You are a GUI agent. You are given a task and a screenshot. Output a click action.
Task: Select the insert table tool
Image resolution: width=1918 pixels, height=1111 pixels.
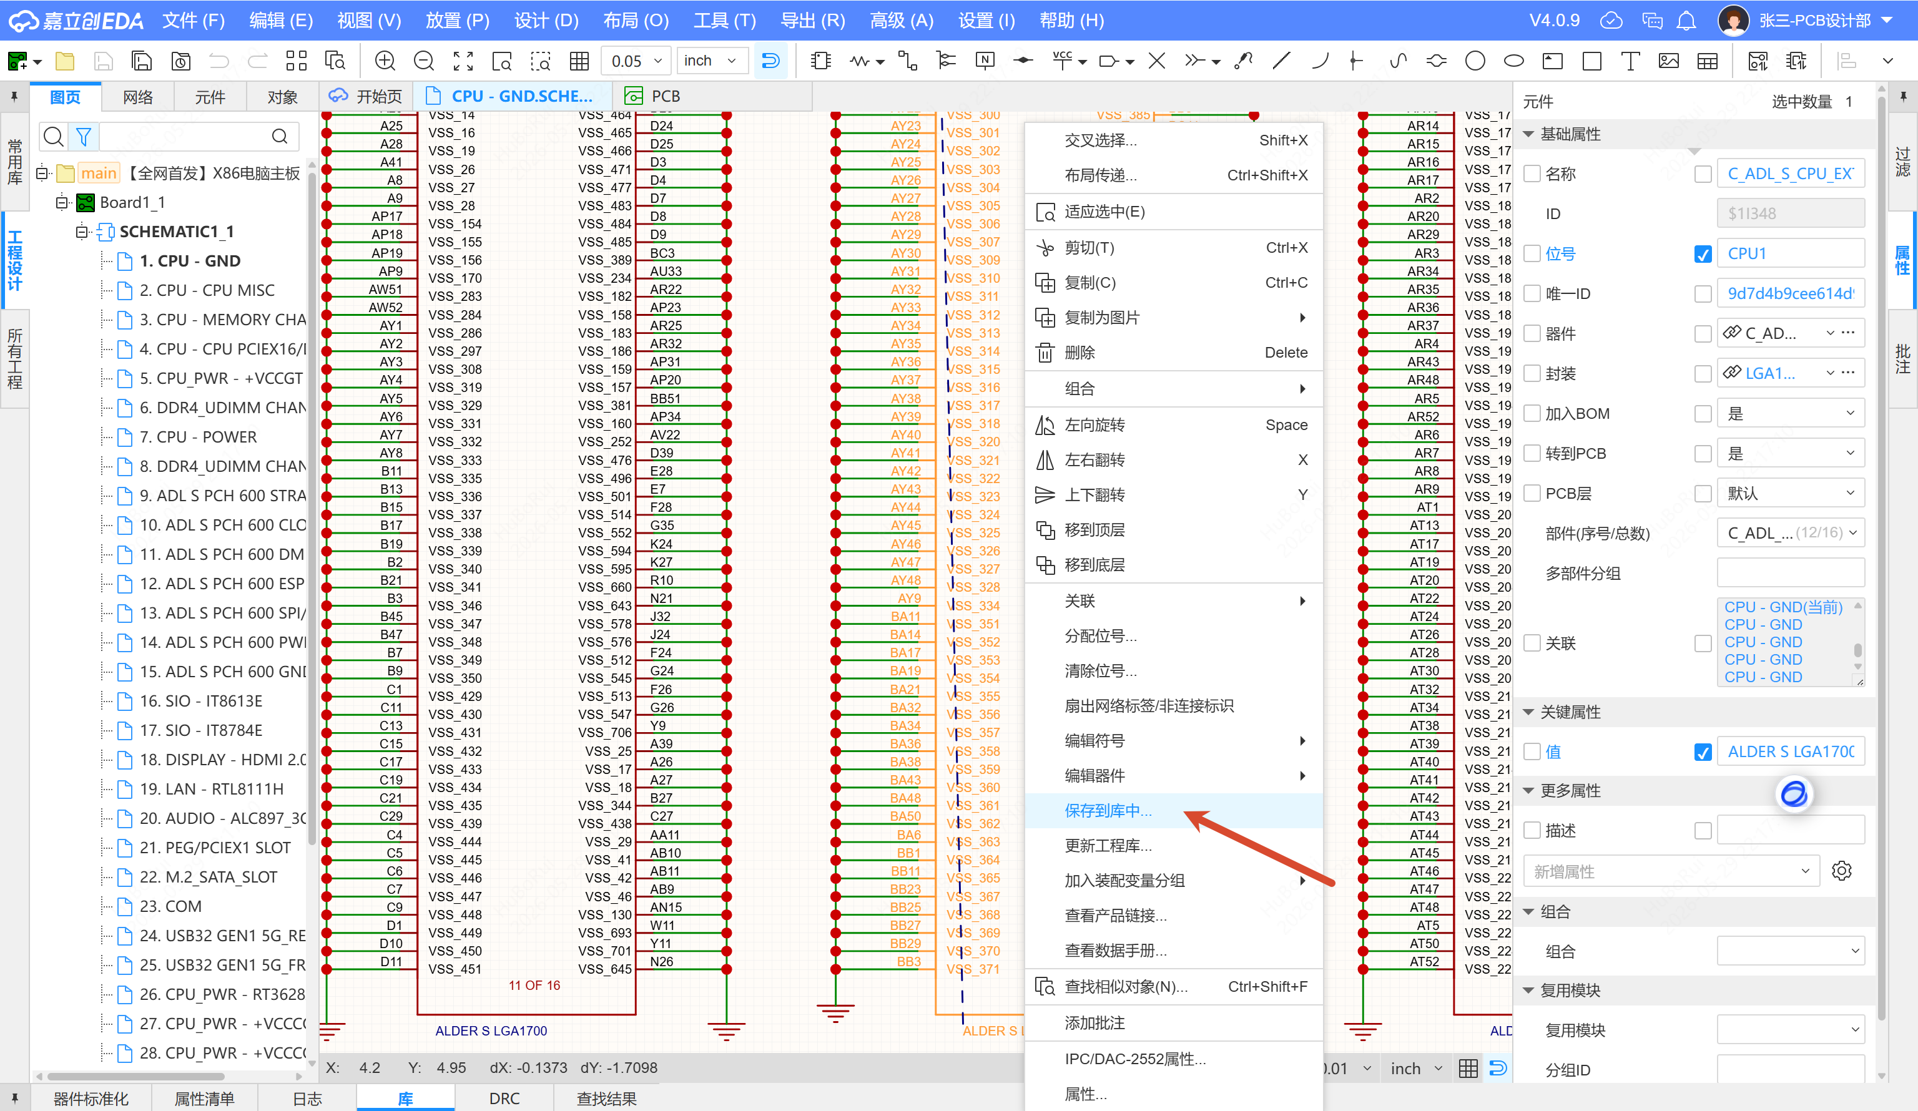[1708, 61]
